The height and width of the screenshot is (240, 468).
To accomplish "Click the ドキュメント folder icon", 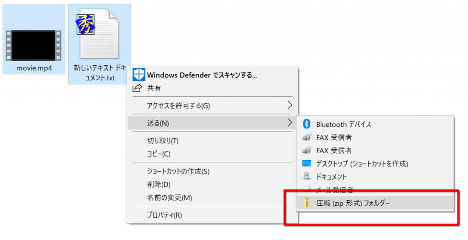I will pos(307,177).
